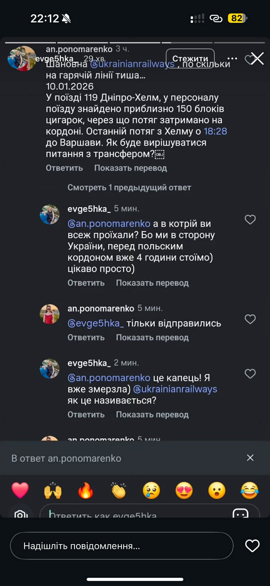Send heart-eyes emoji reaction
This screenshot has height=586, width=270.
click(x=184, y=490)
